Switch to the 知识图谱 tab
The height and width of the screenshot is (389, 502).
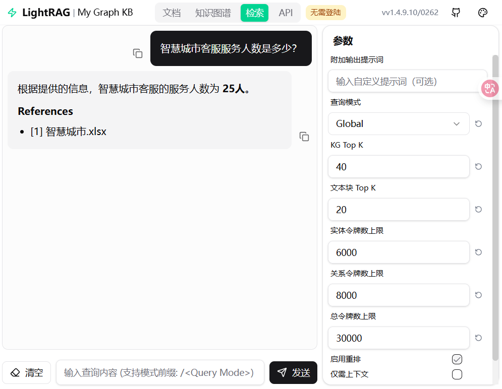[213, 13]
